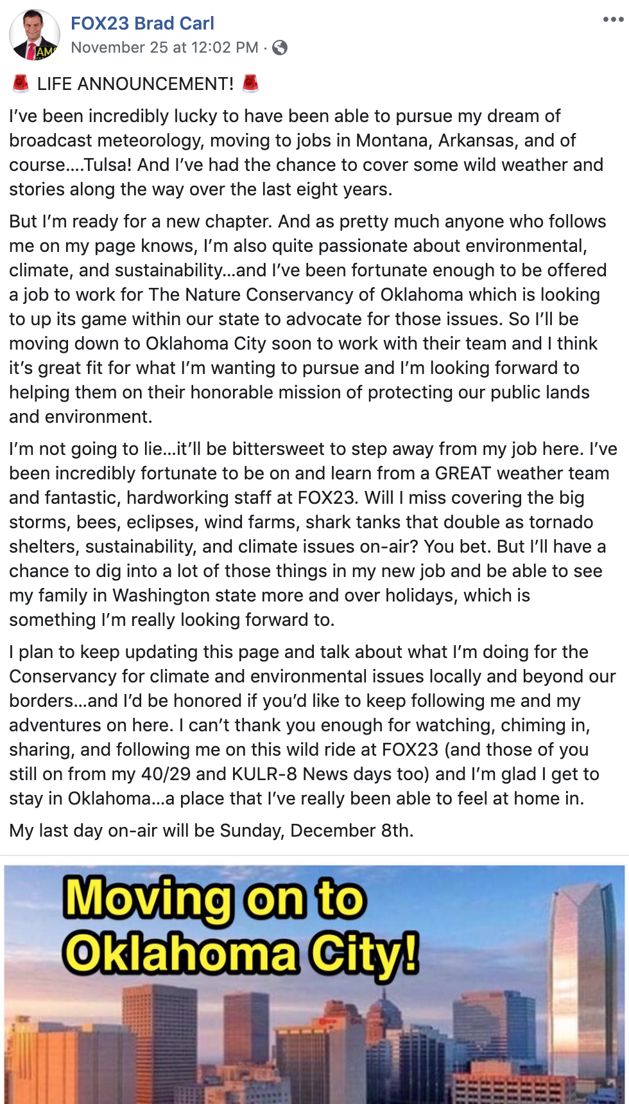Click the second red siren emoji

tap(250, 84)
